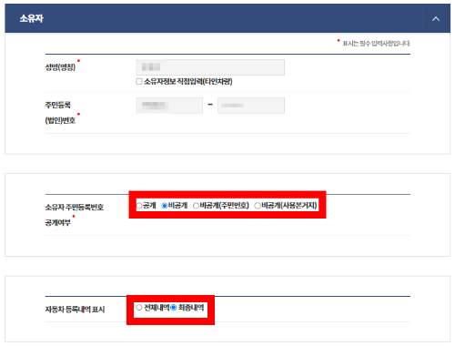Collapse the 소유자 section with the chevron
Image resolution: width=455 pixels, height=346 pixels.
click(x=436, y=19)
